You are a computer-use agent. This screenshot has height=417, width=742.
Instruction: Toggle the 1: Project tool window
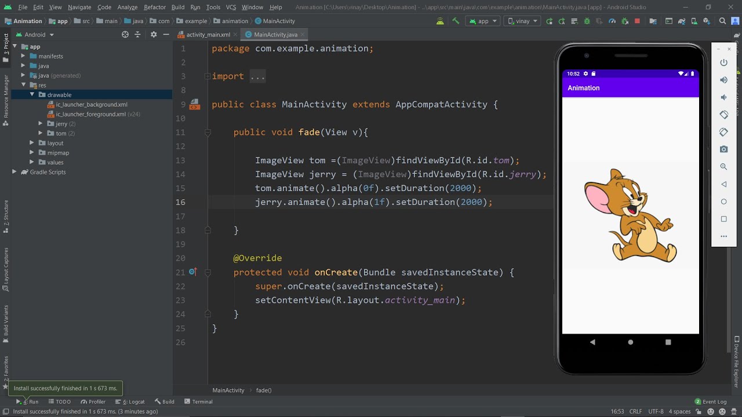6,48
